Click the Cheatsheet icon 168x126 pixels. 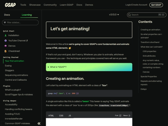click(6, 51)
